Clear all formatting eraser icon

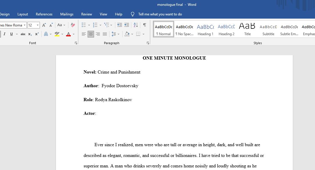pos(73,25)
